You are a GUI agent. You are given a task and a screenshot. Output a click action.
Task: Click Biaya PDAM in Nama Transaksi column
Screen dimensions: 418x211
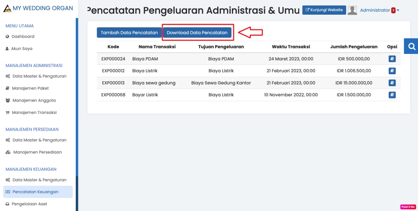(145, 59)
